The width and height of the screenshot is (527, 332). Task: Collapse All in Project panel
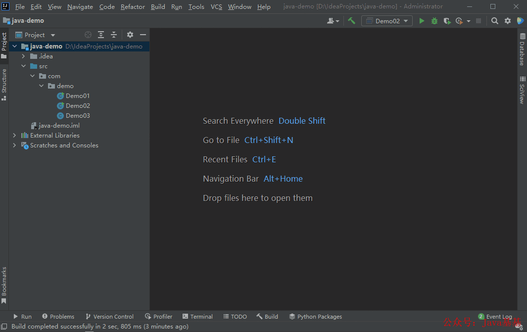coord(114,35)
